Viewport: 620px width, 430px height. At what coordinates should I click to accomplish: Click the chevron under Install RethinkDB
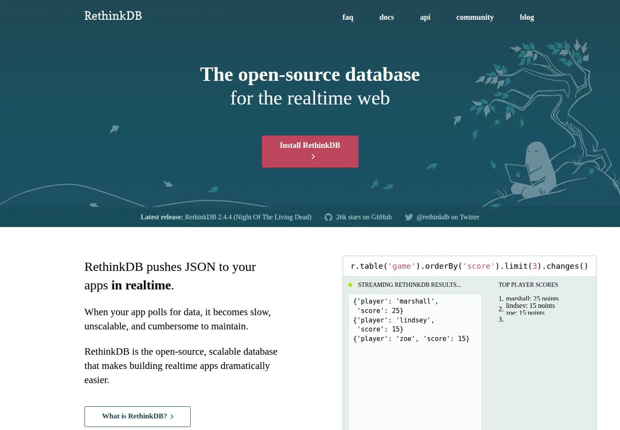click(x=313, y=157)
